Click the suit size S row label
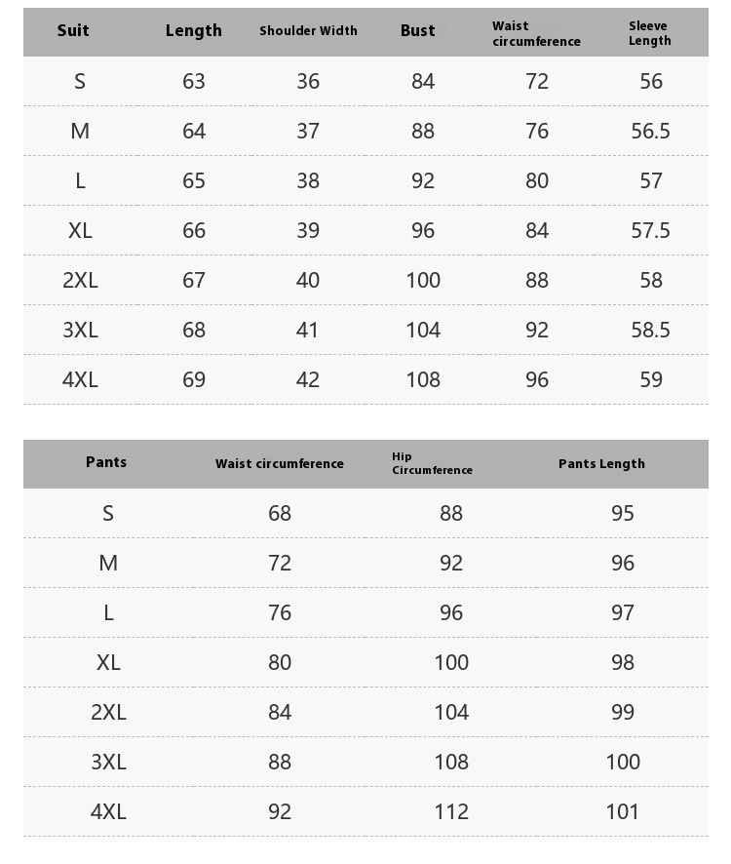 (80, 82)
